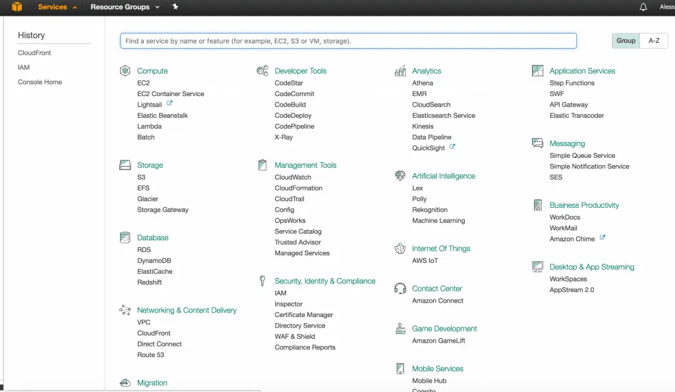The width and height of the screenshot is (675, 392).
Task: Open the Route 53 service
Action: click(151, 355)
